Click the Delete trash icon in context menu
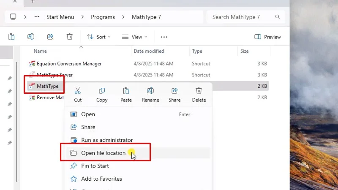 (x=199, y=91)
